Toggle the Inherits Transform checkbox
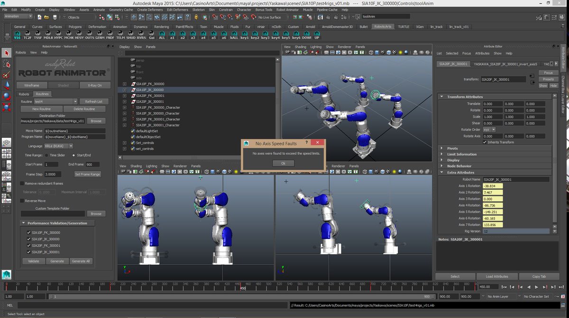Image resolution: width=569 pixels, height=318 pixels. coord(485,142)
